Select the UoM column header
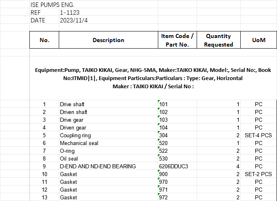277x201 pixels. click(x=259, y=40)
